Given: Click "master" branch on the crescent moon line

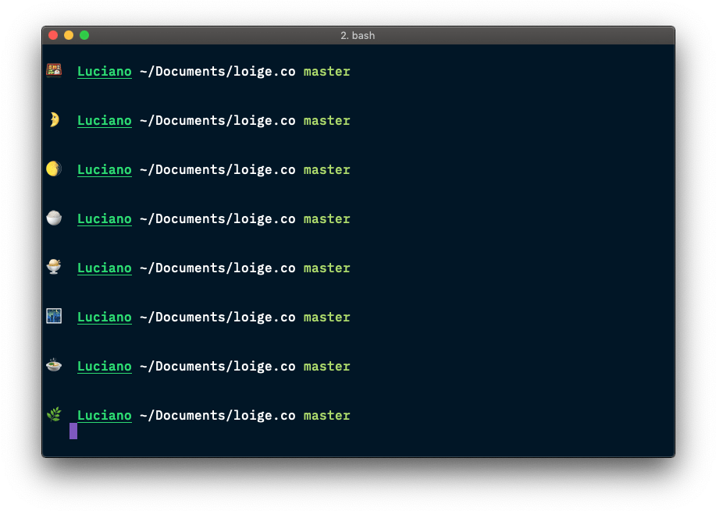Looking at the screenshot, I should [x=327, y=122].
